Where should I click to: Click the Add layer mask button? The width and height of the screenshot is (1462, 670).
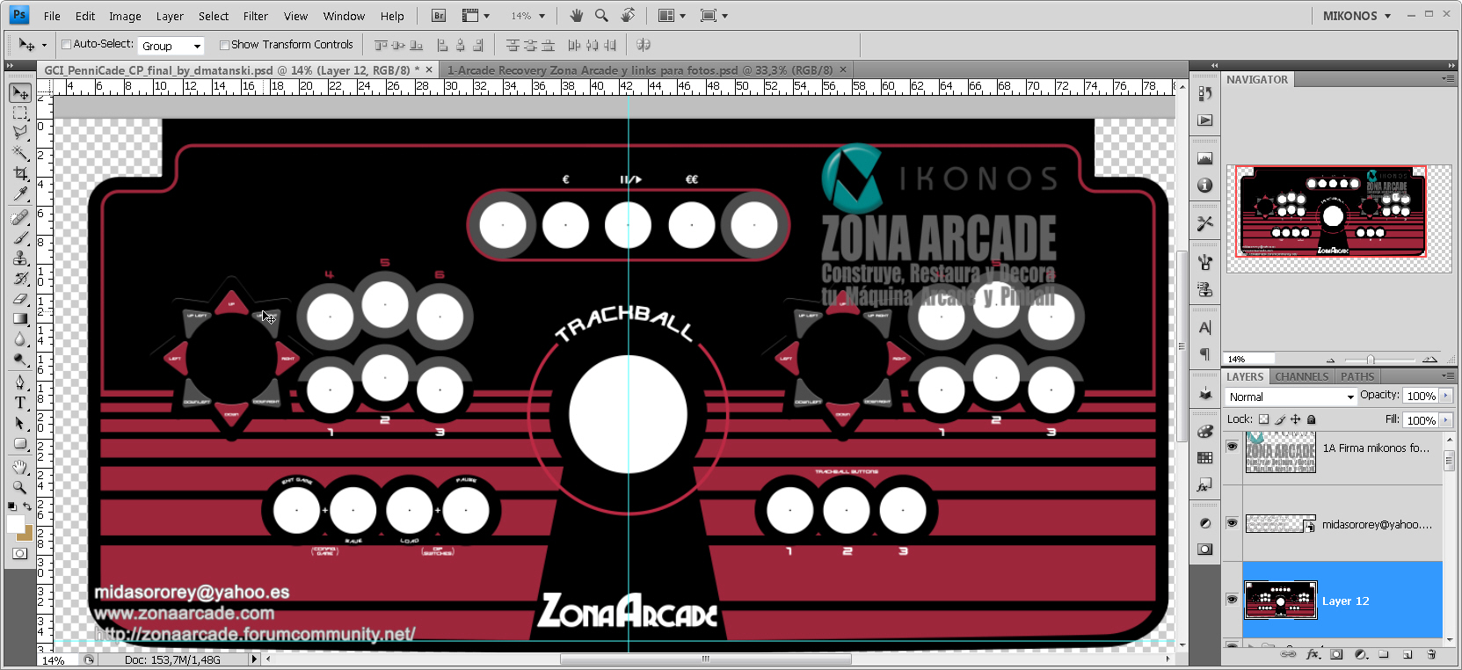click(x=1336, y=654)
